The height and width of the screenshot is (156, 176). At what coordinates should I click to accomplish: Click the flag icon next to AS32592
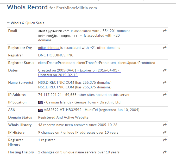(x=40, y=110)
